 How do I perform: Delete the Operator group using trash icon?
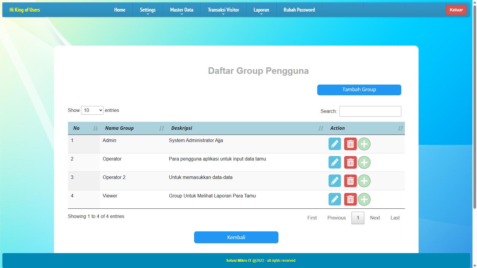pyautogui.click(x=350, y=162)
